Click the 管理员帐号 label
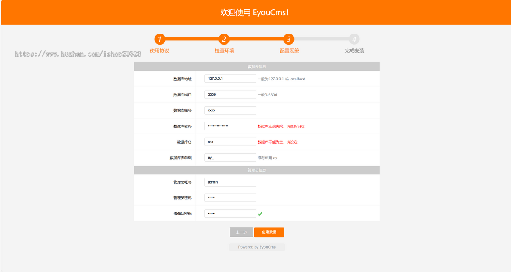 coord(182,182)
